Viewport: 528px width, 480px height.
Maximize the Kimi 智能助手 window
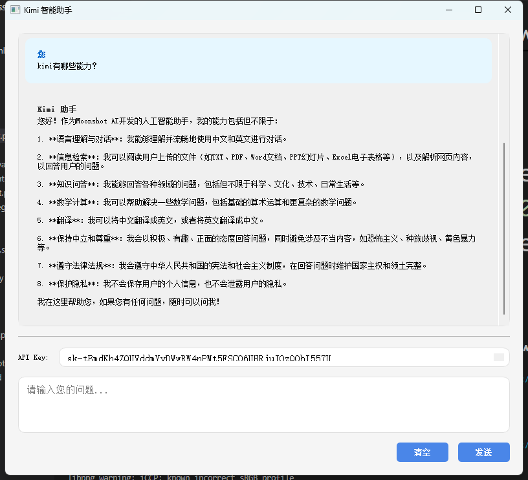[478, 10]
